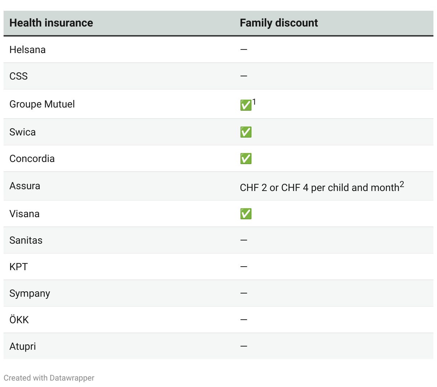Viewport: 437px width, 387px height.
Task: Open the Created with Datawrapper link
Action: point(49,378)
